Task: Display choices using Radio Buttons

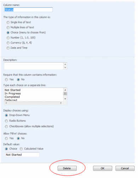Action: [x=6, y=121]
